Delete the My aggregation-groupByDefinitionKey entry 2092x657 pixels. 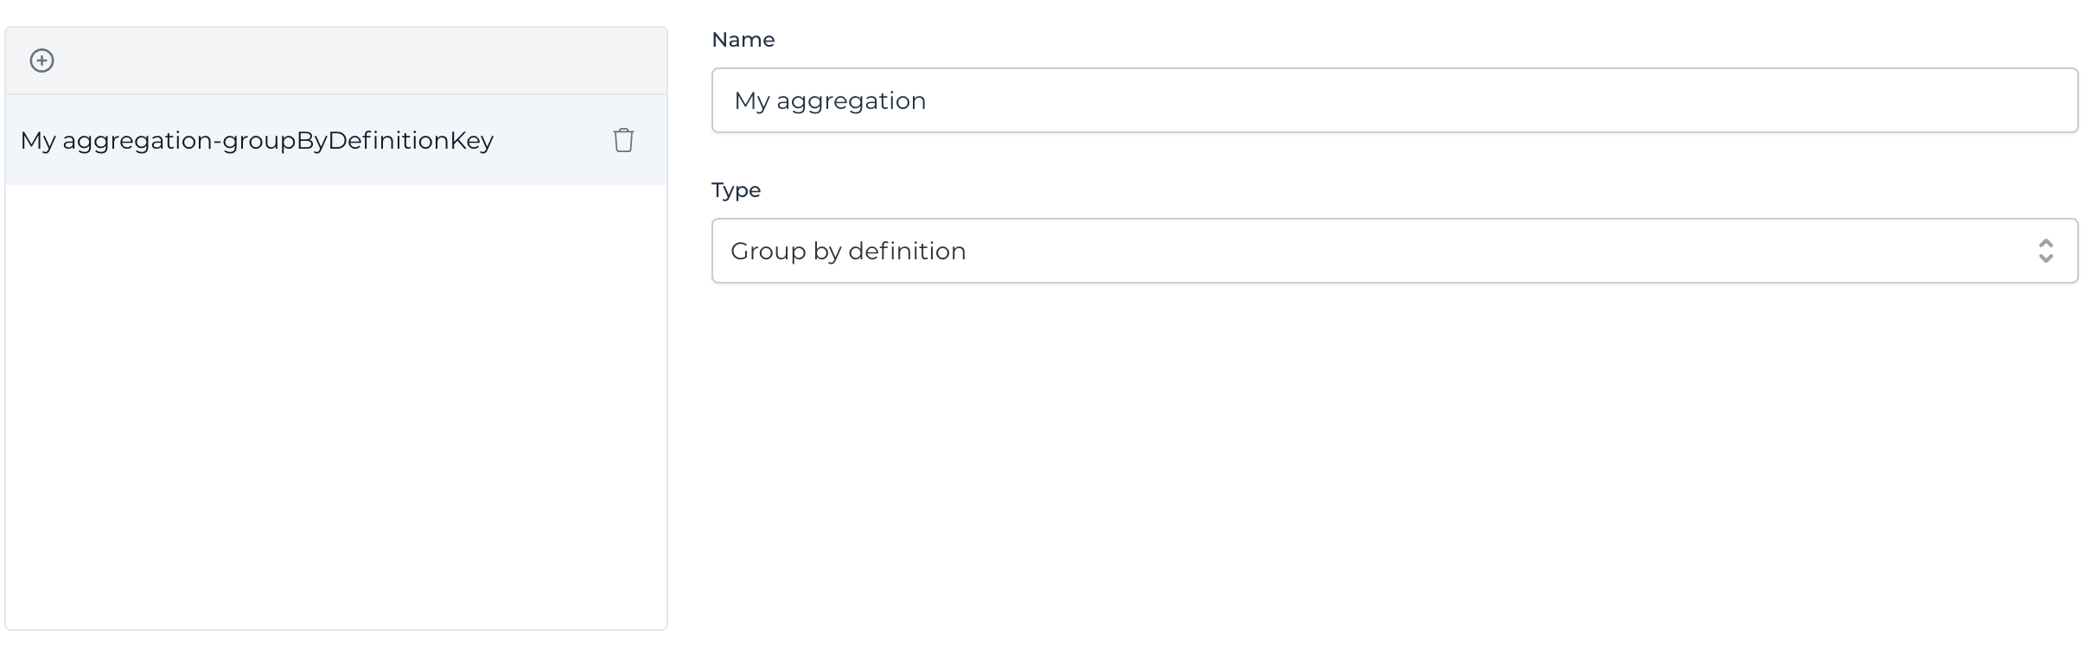(623, 140)
